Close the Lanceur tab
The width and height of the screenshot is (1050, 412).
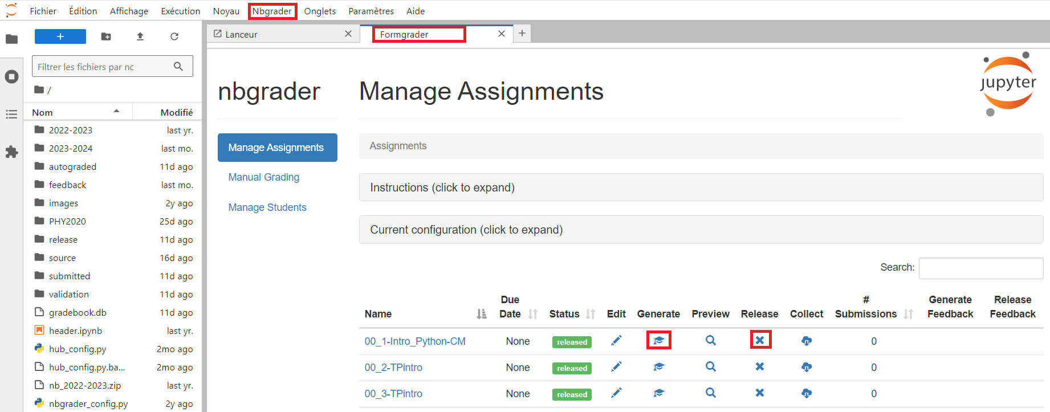tap(348, 34)
